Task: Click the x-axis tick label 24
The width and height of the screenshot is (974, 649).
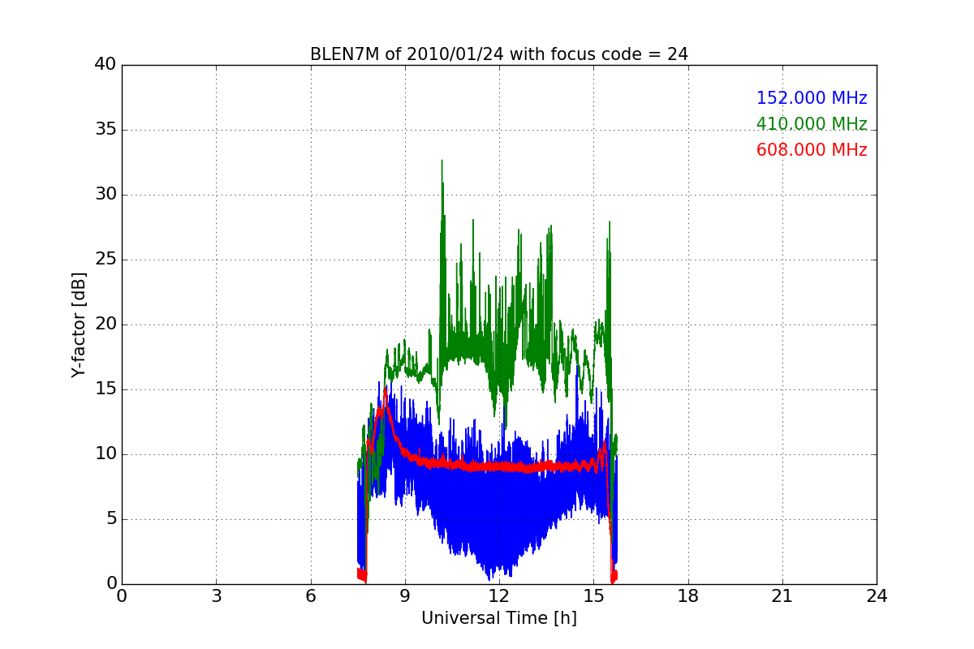Action: pos(877,595)
